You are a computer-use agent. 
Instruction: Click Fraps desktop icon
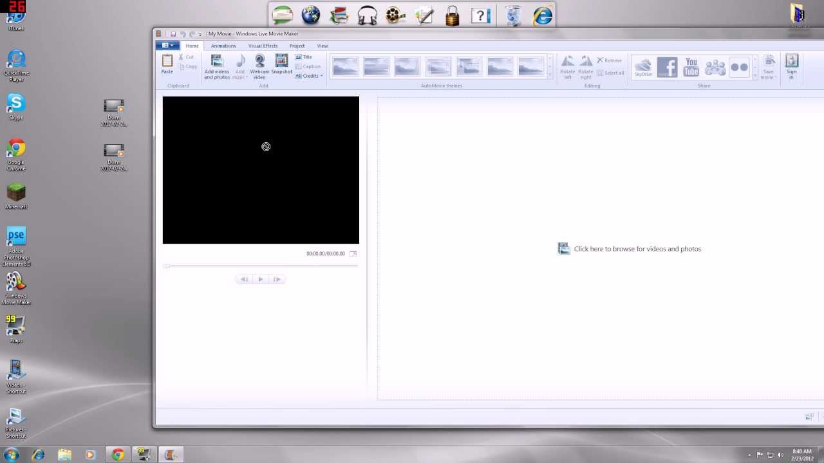pyautogui.click(x=16, y=329)
